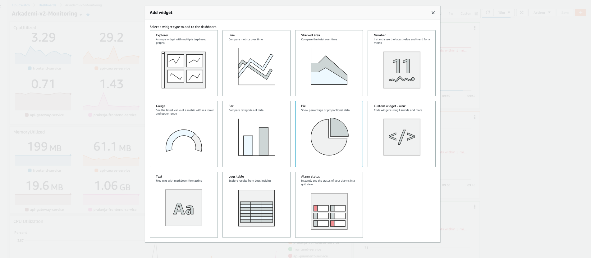Pick the Number widget card
The image size is (591, 258).
coord(401,63)
